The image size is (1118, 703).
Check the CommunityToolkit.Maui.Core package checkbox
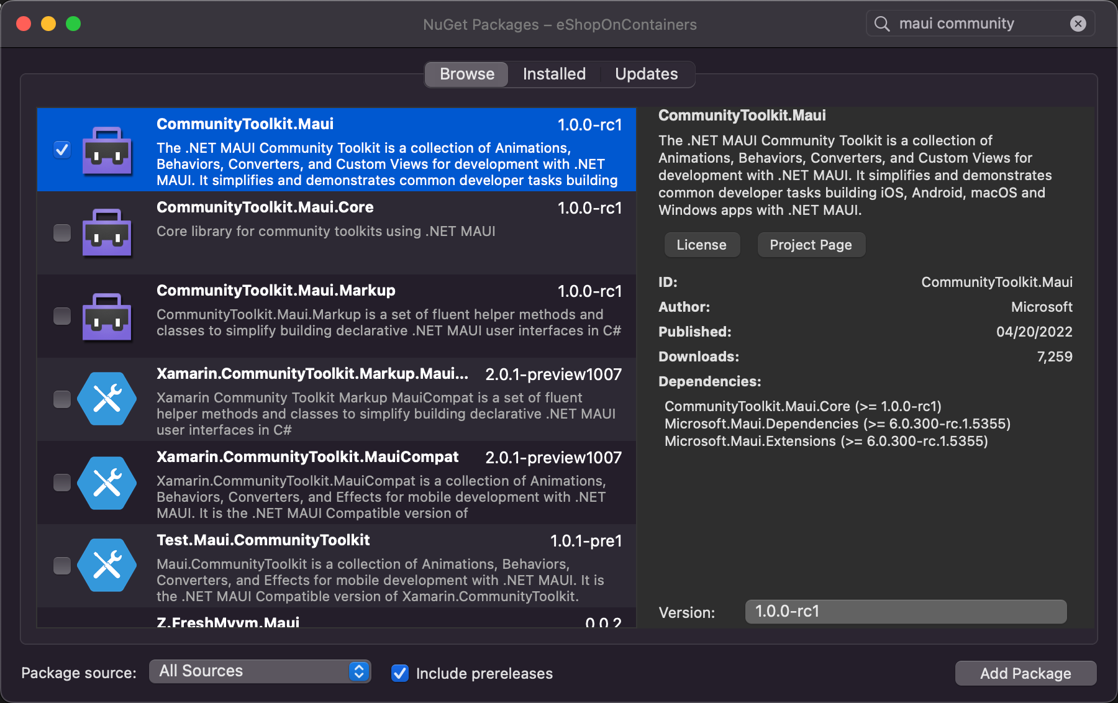click(62, 233)
